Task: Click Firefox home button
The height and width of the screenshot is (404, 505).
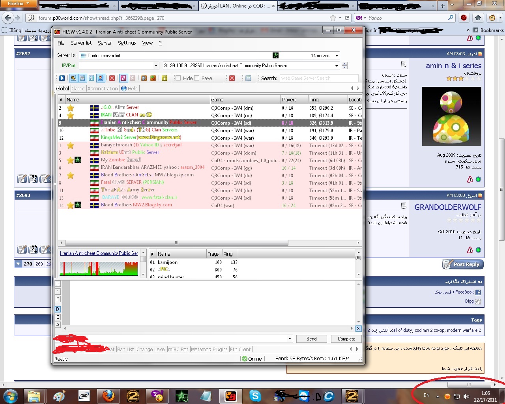Action: (x=478, y=18)
